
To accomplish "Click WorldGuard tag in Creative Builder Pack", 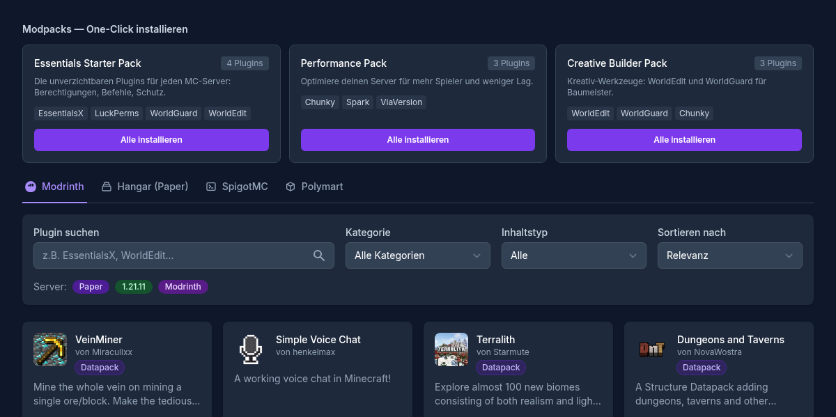I will pyautogui.click(x=644, y=113).
